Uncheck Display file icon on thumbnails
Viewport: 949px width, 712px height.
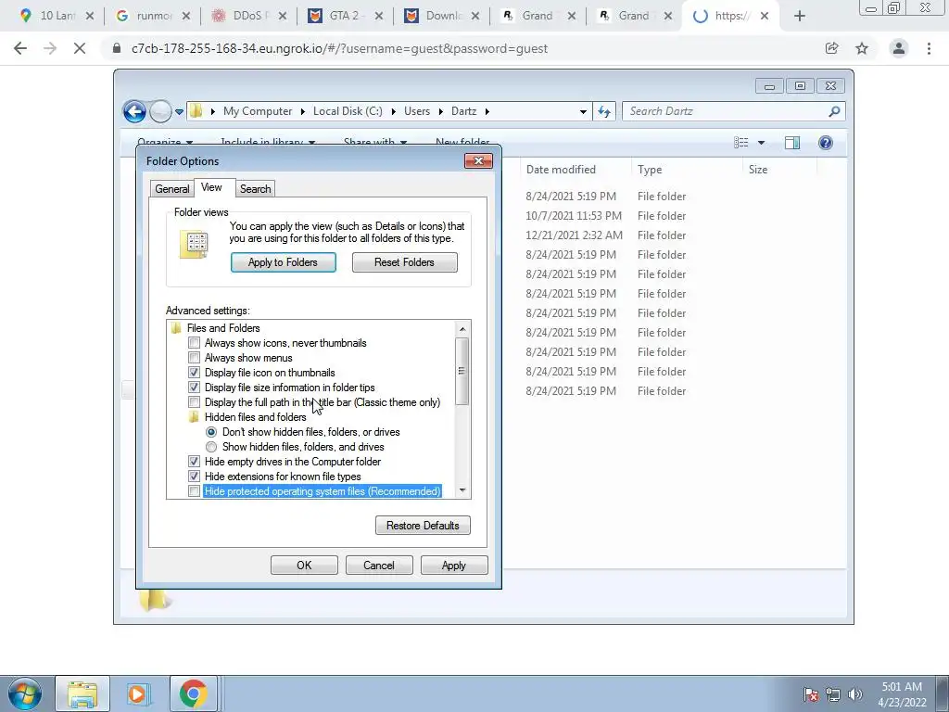pyautogui.click(x=194, y=373)
